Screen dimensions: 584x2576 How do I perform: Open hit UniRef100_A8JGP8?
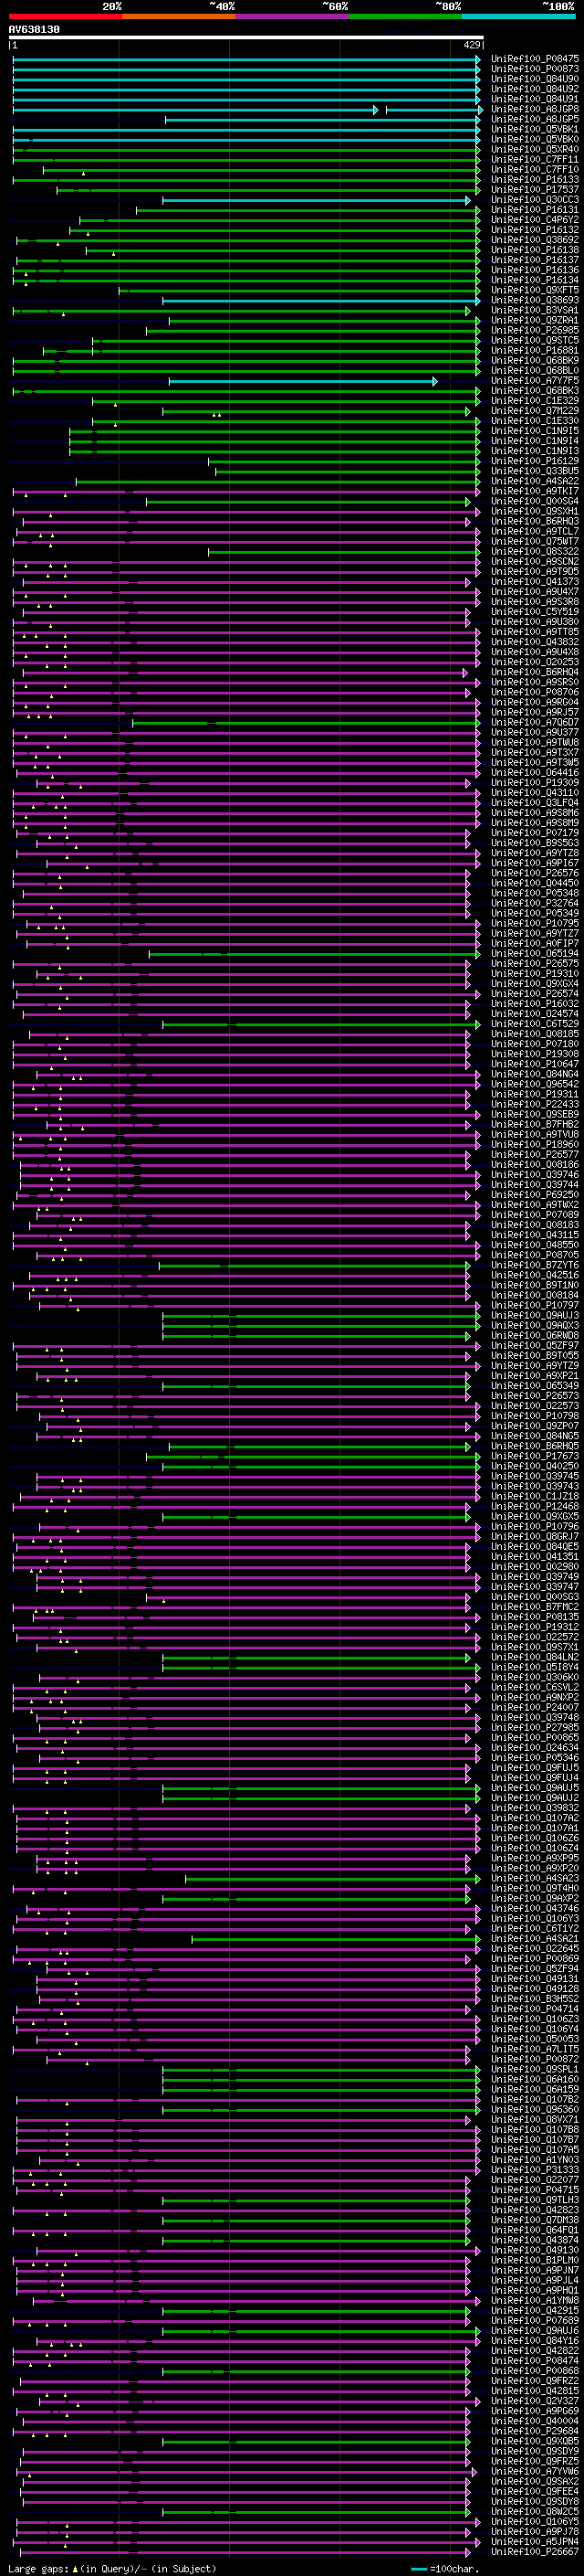535,109
